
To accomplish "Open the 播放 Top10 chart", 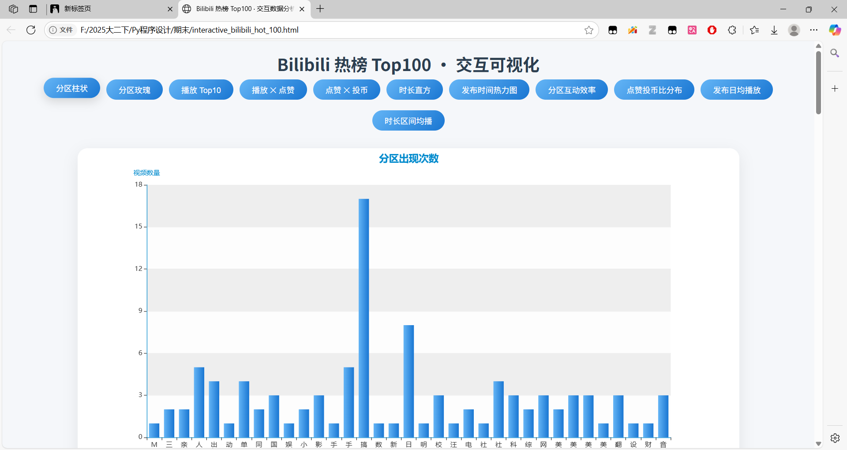I will click(x=201, y=90).
